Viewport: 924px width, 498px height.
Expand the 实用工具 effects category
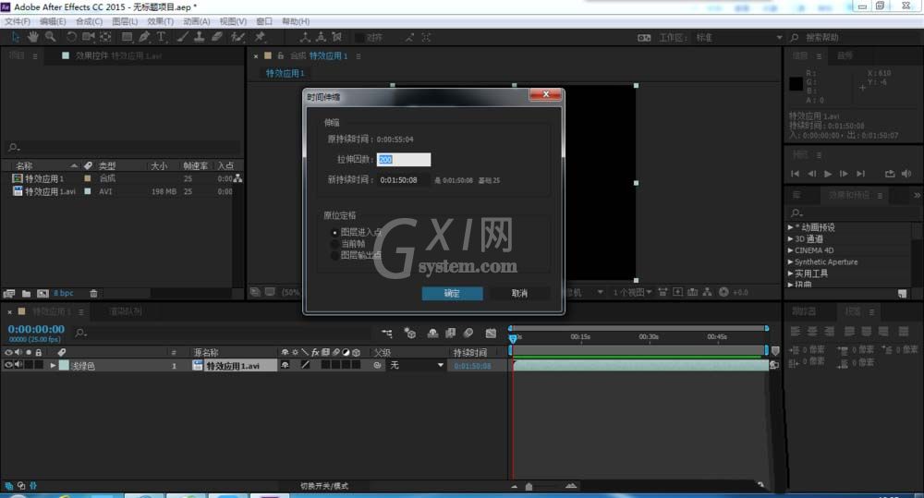tap(791, 273)
